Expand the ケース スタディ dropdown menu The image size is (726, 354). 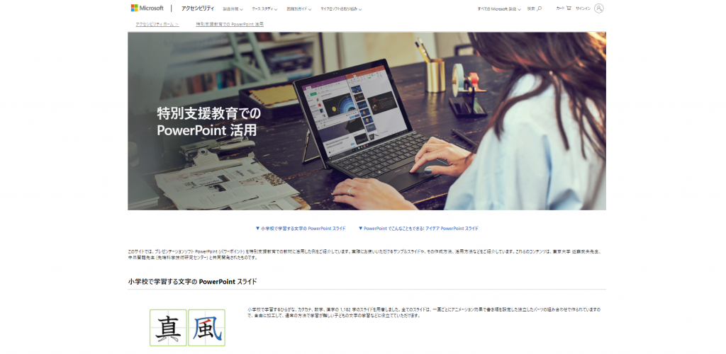(x=265, y=8)
